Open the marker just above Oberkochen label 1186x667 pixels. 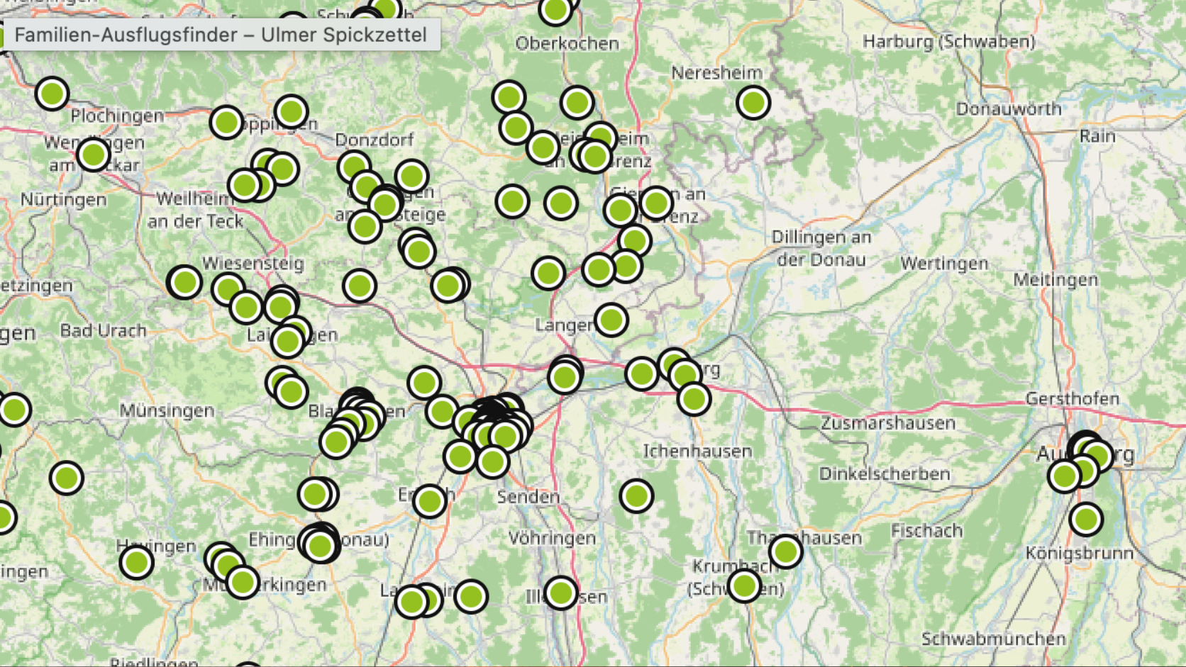click(x=555, y=11)
